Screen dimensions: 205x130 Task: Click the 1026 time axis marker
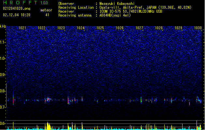click(120, 28)
